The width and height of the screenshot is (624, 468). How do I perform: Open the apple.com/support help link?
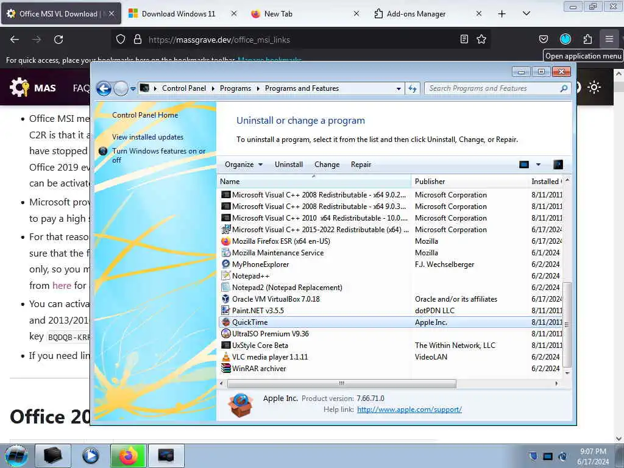click(409, 409)
